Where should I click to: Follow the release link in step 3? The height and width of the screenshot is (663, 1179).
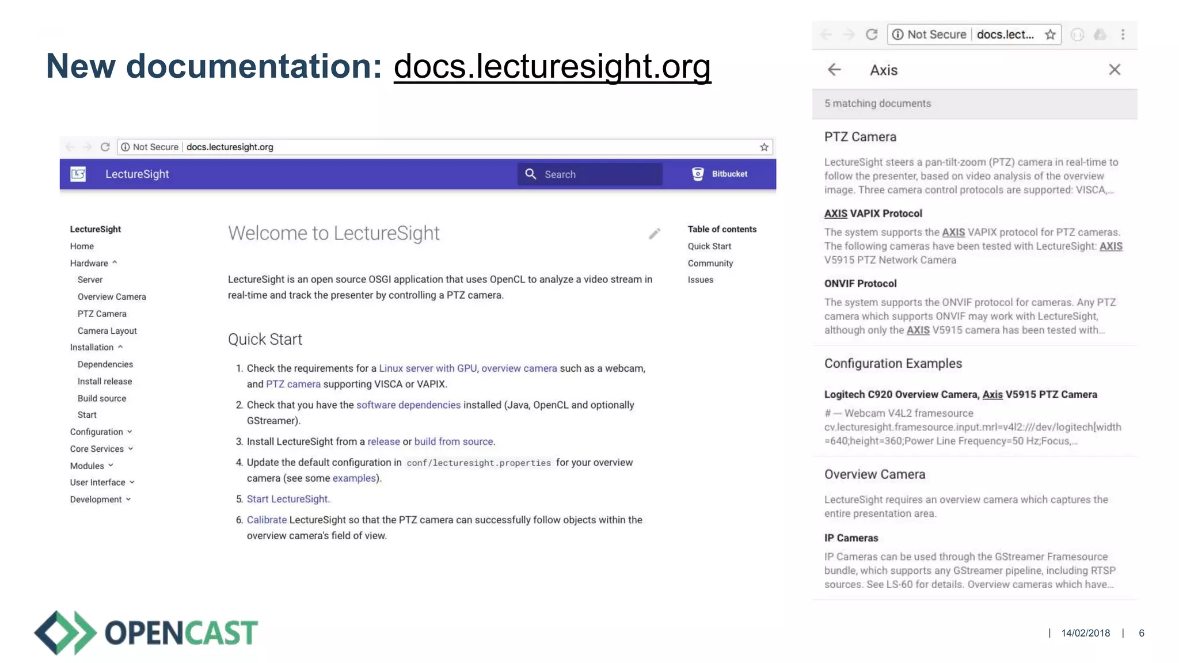(x=383, y=441)
